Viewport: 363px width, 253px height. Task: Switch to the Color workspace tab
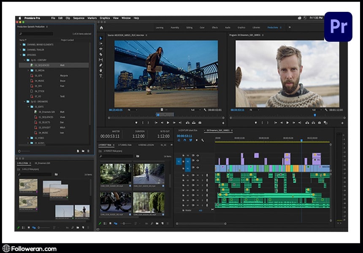click(x=202, y=27)
